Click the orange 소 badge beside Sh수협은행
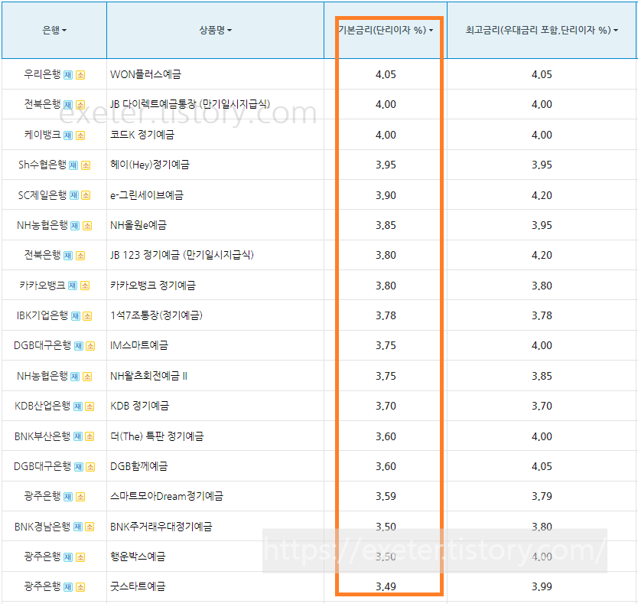 tap(86, 165)
